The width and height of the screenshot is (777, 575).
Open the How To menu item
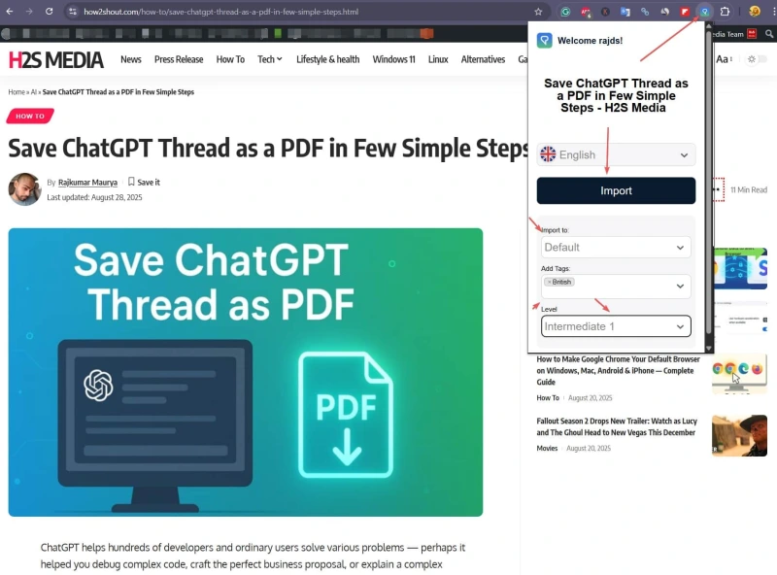point(230,59)
